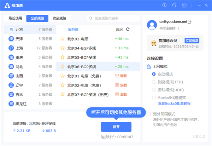Screen dimensions: 212x146
Task: Click the 黑 region badge icon
Action: 11,104
